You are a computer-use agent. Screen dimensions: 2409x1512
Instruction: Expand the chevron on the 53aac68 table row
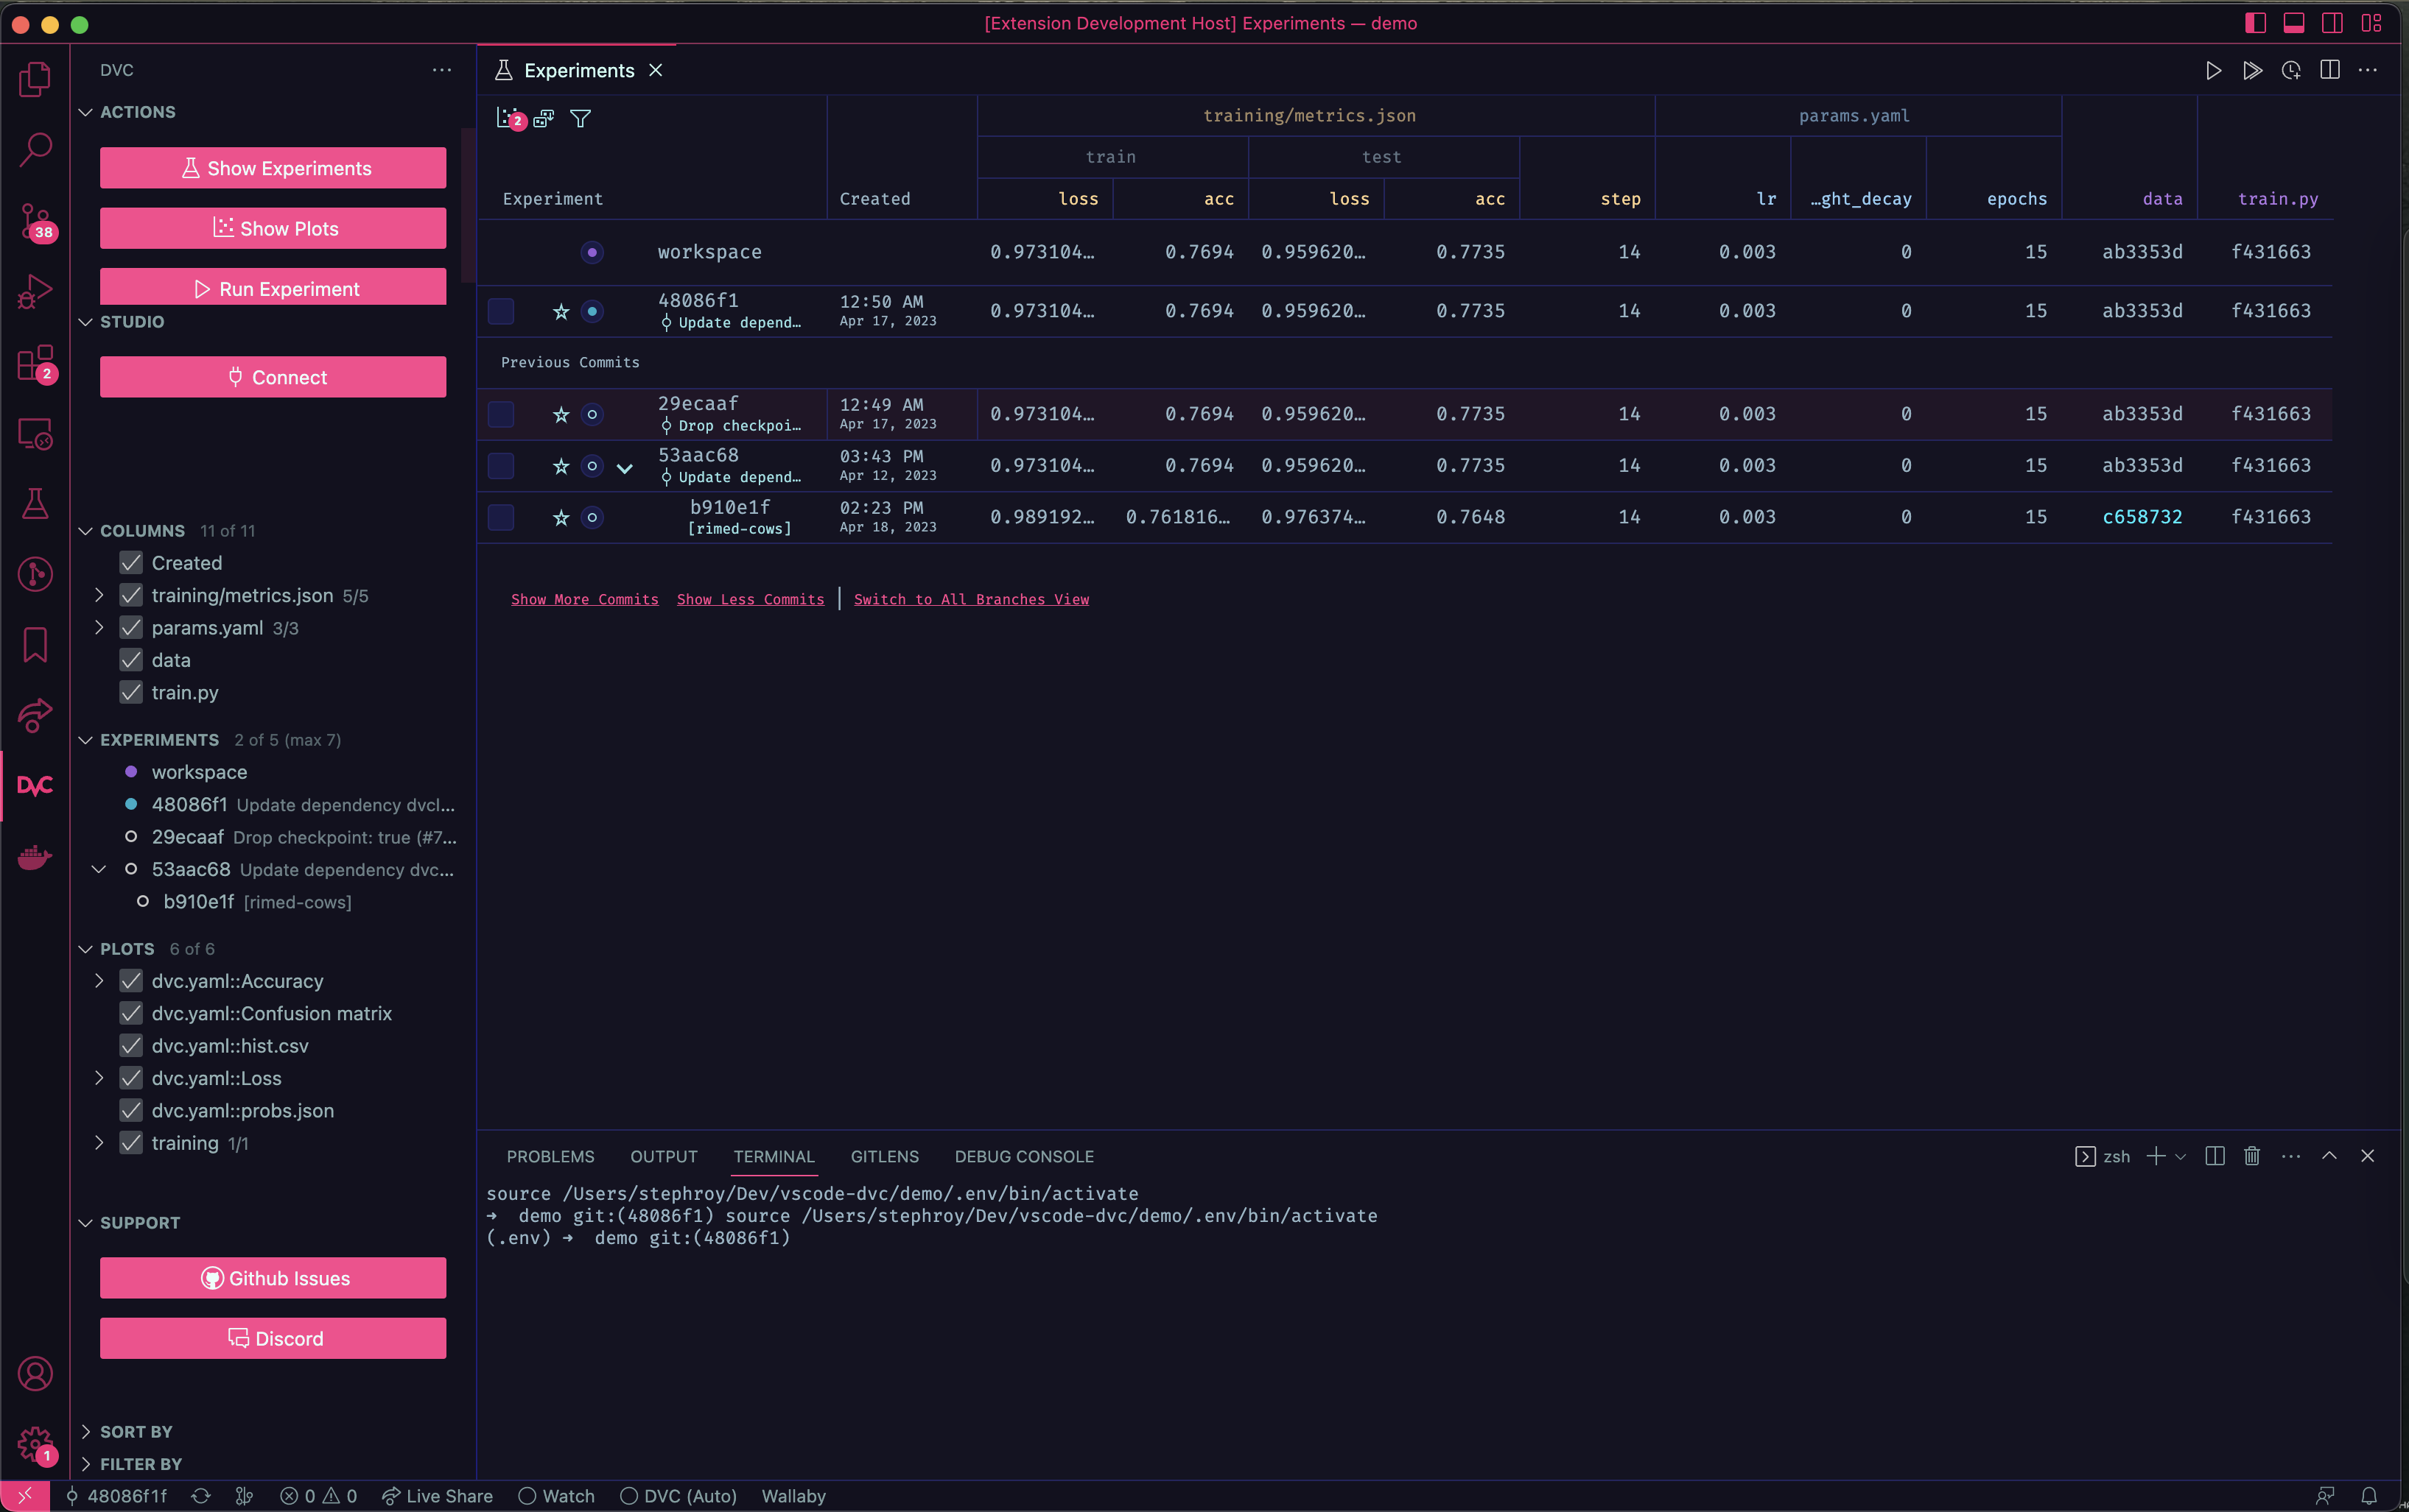point(625,467)
